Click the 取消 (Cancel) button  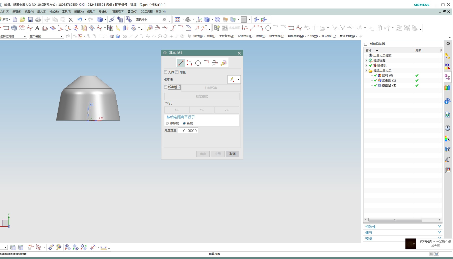[233, 154]
